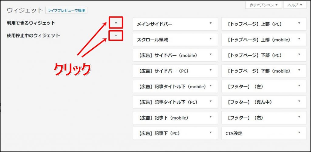Select the CTA設定 title text
The image size is (311, 152).
(234, 134)
